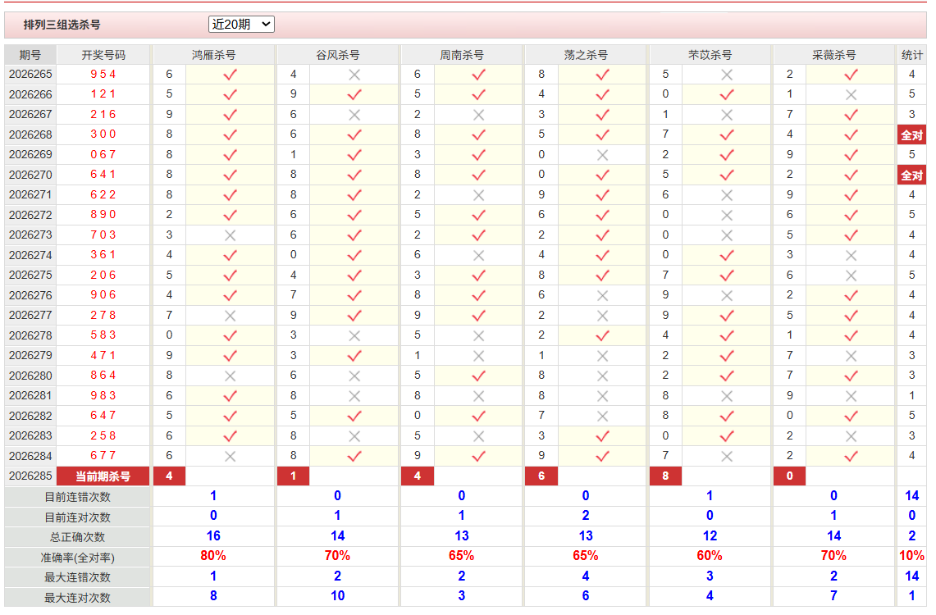936x615 pixels.
Task: Click the red 当前期杀号 label
Action: pos(103,476)
